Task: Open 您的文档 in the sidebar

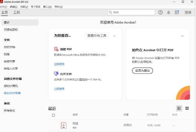Action: [x=9, y=47]
